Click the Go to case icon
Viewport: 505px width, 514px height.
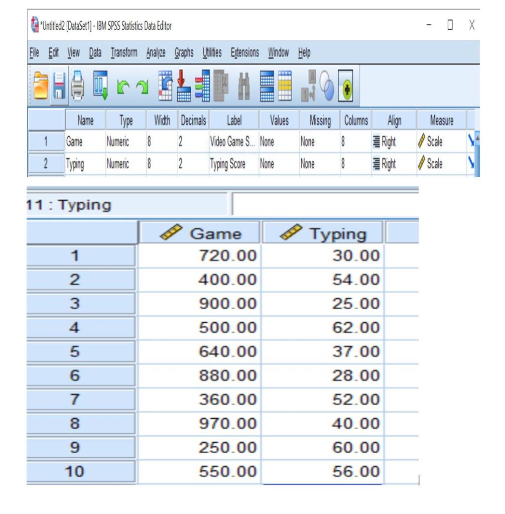point(165,84)
